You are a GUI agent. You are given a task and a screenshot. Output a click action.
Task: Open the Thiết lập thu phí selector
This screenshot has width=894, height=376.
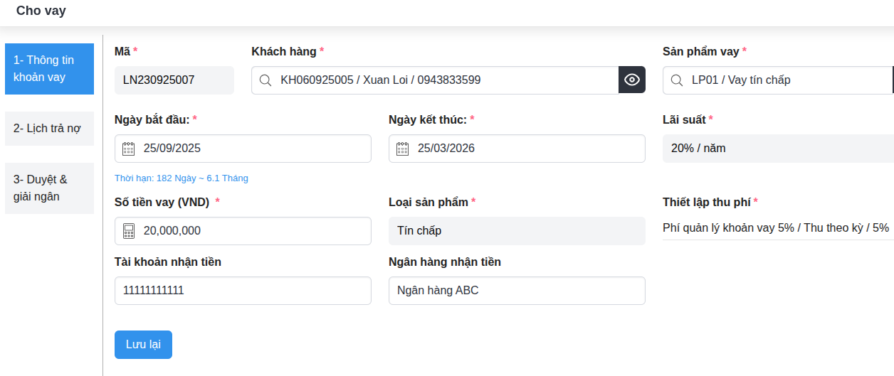pos(776,228)
